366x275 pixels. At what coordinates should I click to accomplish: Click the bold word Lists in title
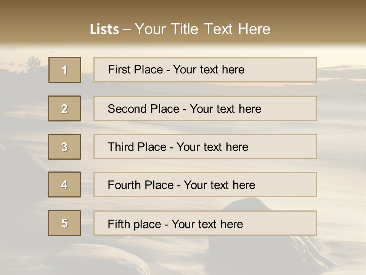[104, 29]
